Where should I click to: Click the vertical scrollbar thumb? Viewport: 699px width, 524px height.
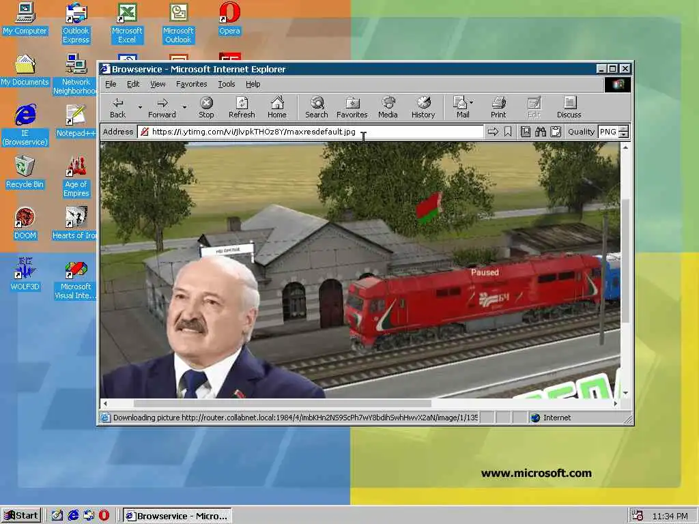pyautogui.click(x=625, y=261)
